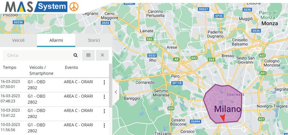Screen dimensions: 288x135
Task: Collapse the side panel with arrow handle
Action: [116, 92]
